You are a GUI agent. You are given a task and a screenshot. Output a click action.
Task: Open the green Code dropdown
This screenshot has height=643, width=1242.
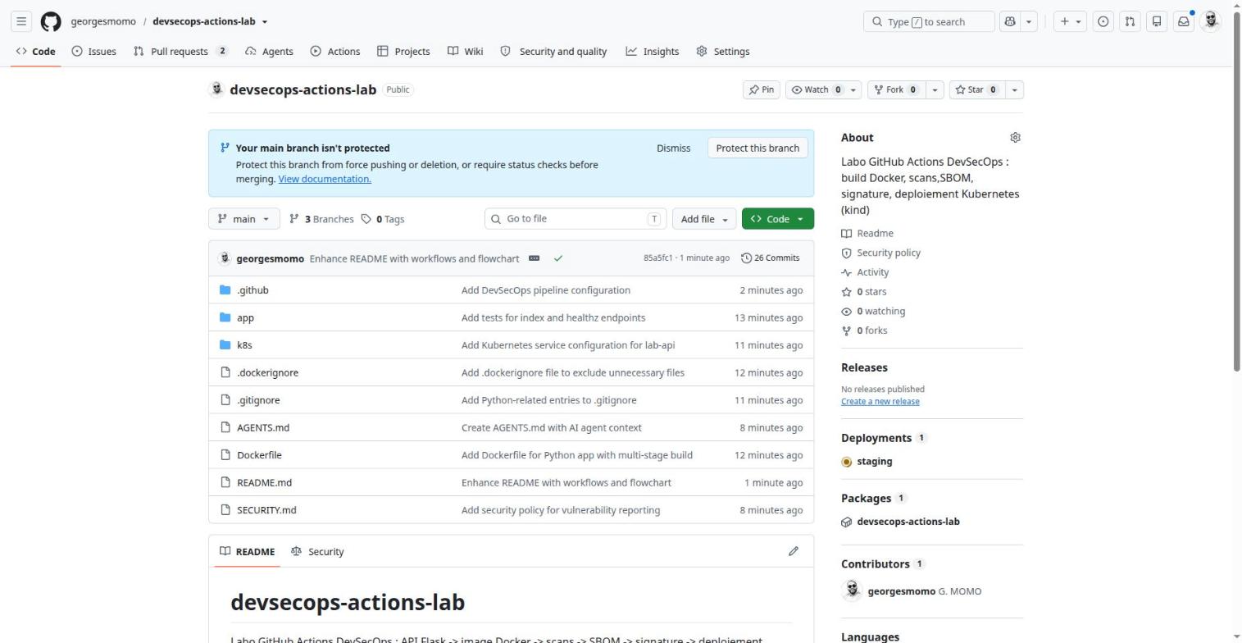pyautogui.click(x=778, y=219)
